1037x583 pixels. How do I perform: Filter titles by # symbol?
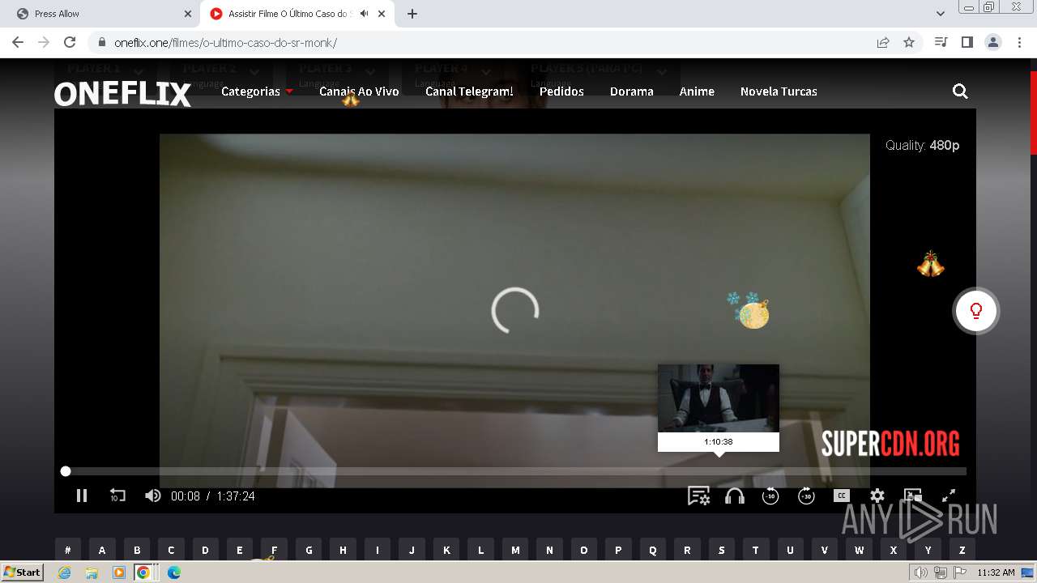pos(68,550)
